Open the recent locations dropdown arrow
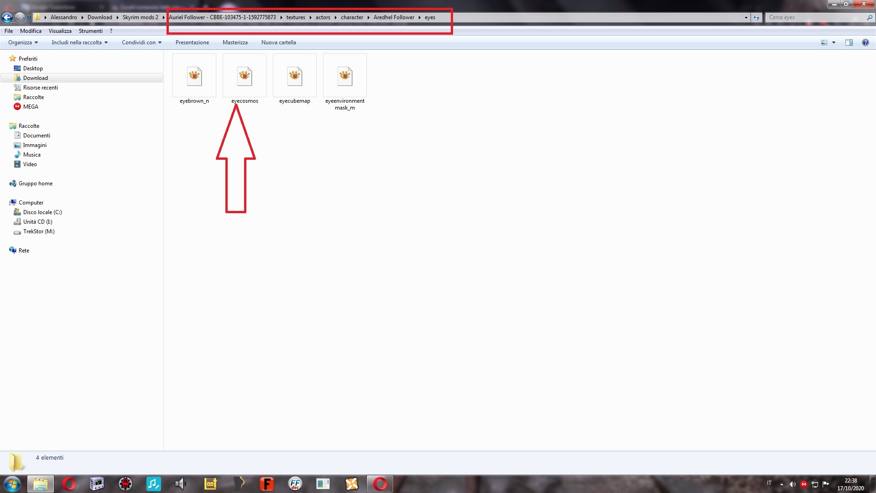Viewport: 876px width, 493px height. 29,18
